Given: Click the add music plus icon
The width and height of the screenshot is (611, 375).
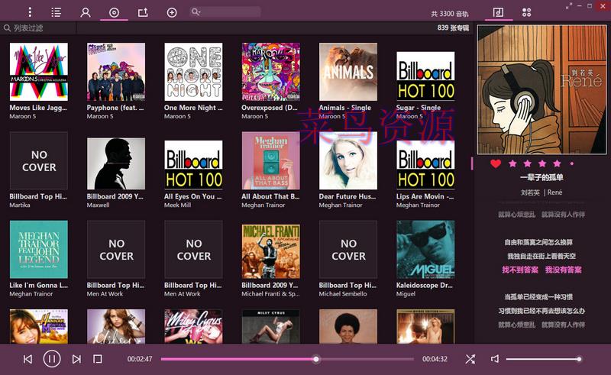Looking at the screenshot, I should (172, 12).
